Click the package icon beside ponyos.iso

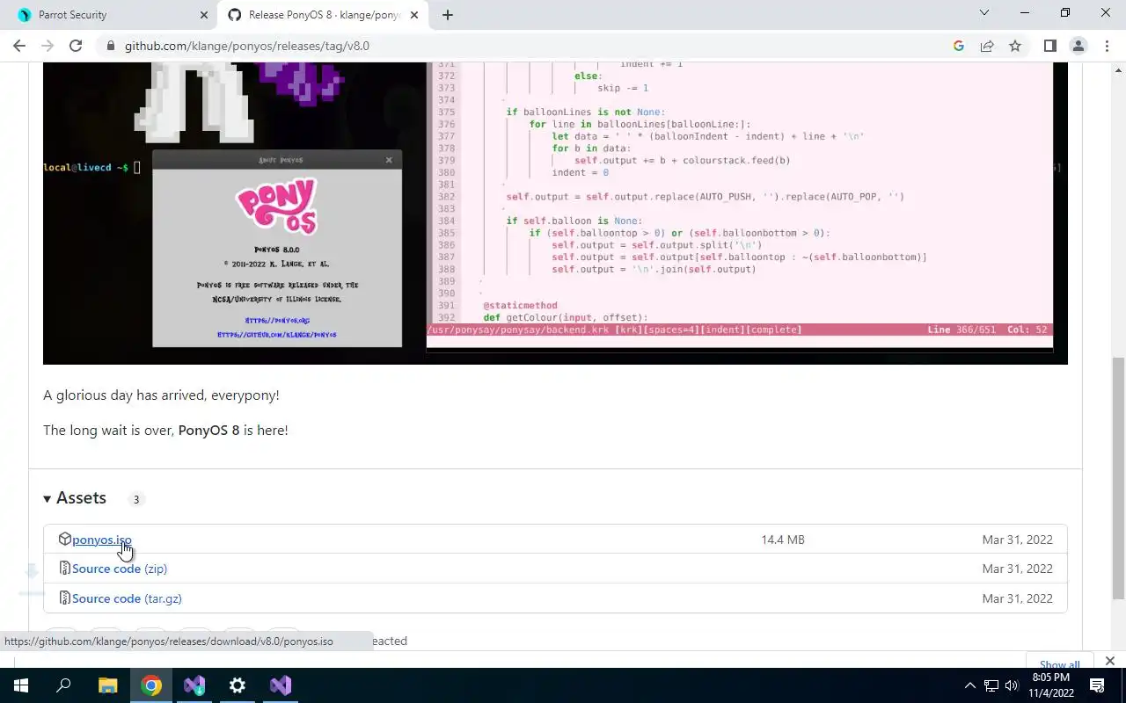pos(64,539)
